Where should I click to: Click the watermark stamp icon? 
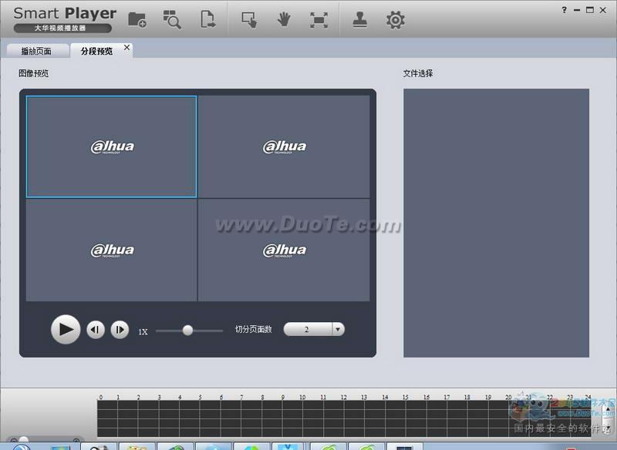click(359, 20)
